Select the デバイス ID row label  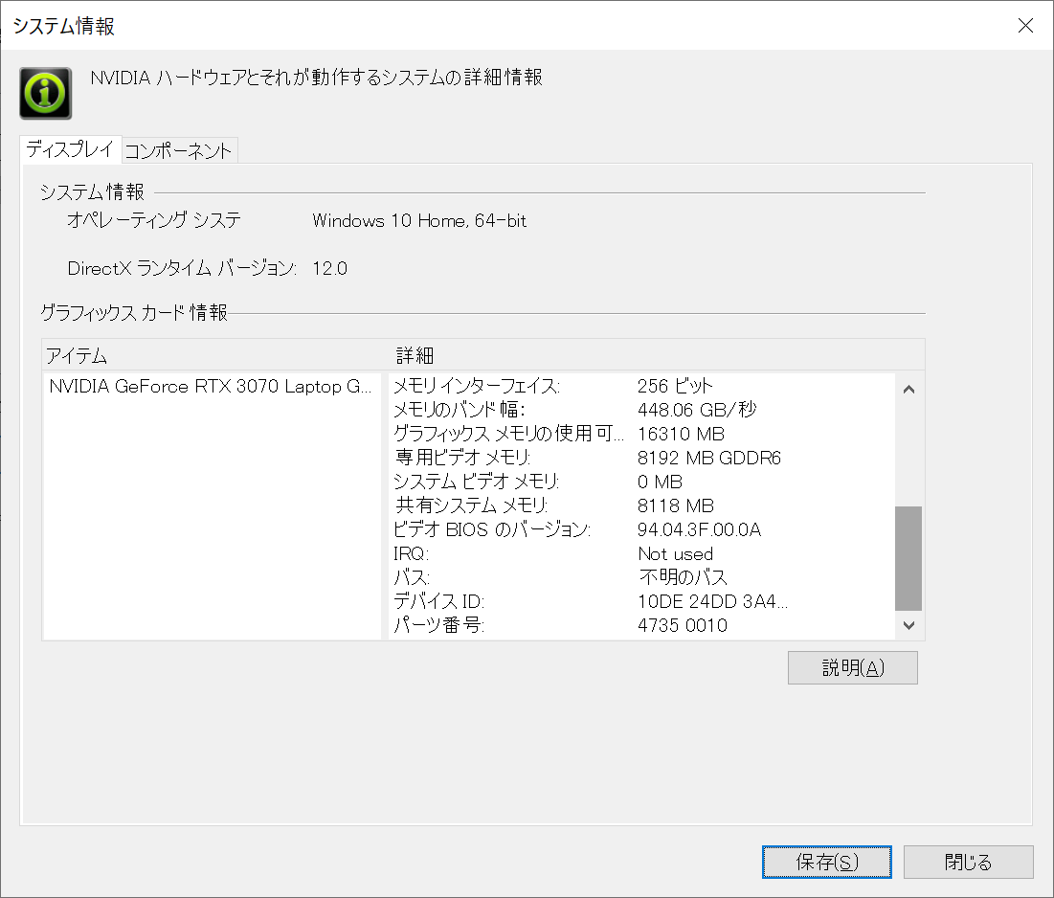438,601
